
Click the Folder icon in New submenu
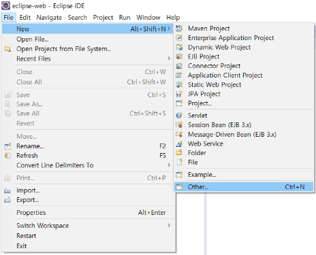click(179, 153)
